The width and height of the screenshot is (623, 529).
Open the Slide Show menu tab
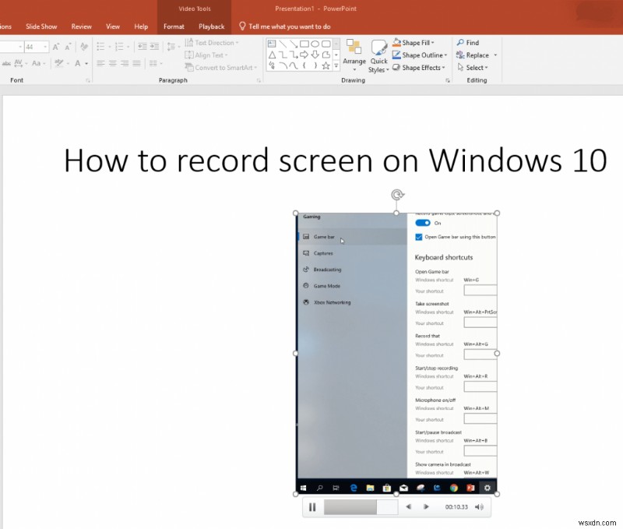[x=40, y=26]
